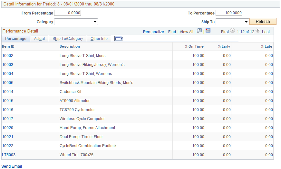This screenshot has height=169, width=281.
Task: Open item 10016 link
Action: [8, 110]
